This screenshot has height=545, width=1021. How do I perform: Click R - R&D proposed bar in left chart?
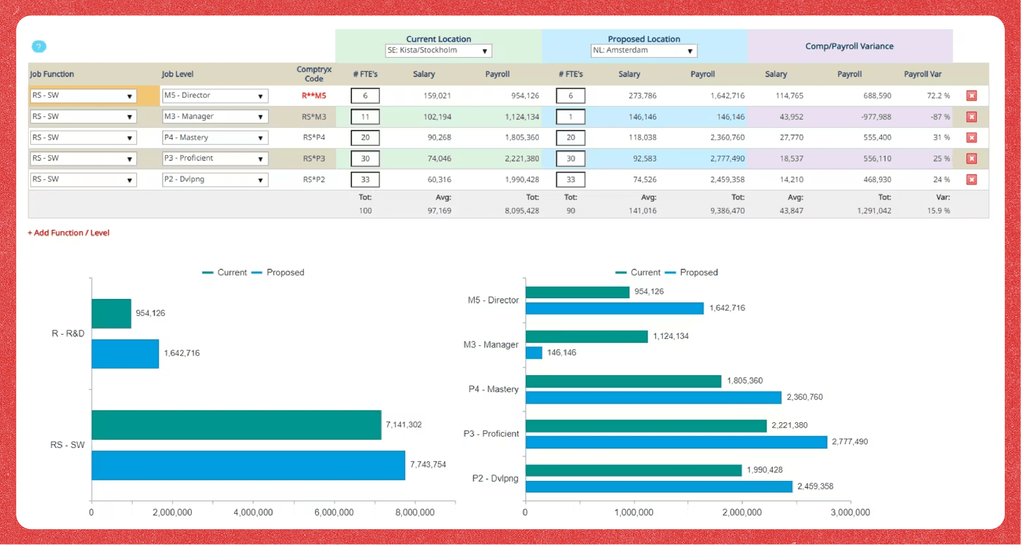[125, 353]
